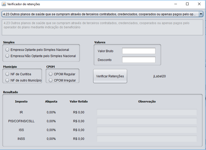Viewport: 206px width, 150px height.
Task: Click the Verificar Retenções button
Action: [x=110, y=76]
